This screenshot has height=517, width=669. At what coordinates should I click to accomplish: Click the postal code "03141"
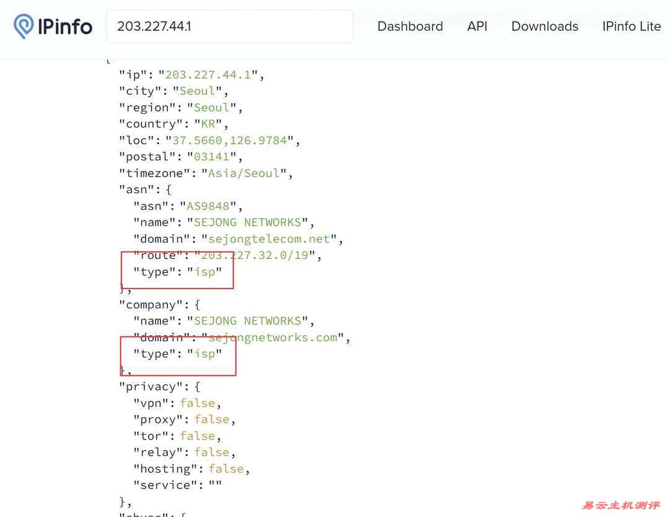[x=211, y=157]
